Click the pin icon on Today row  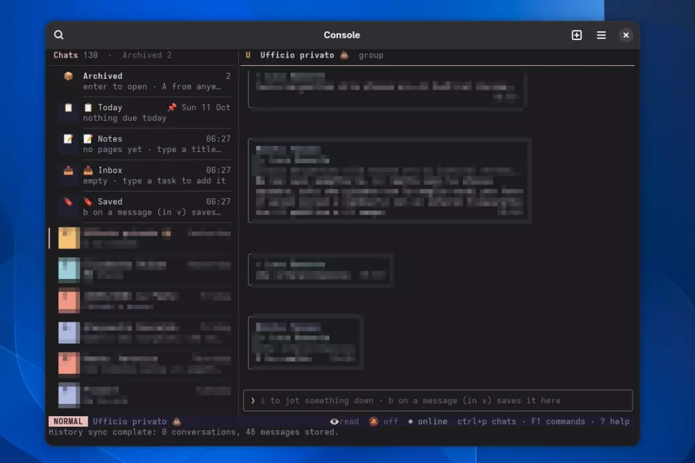coord(172,107)
